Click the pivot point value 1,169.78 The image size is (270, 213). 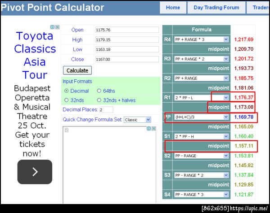click(243, 117)
